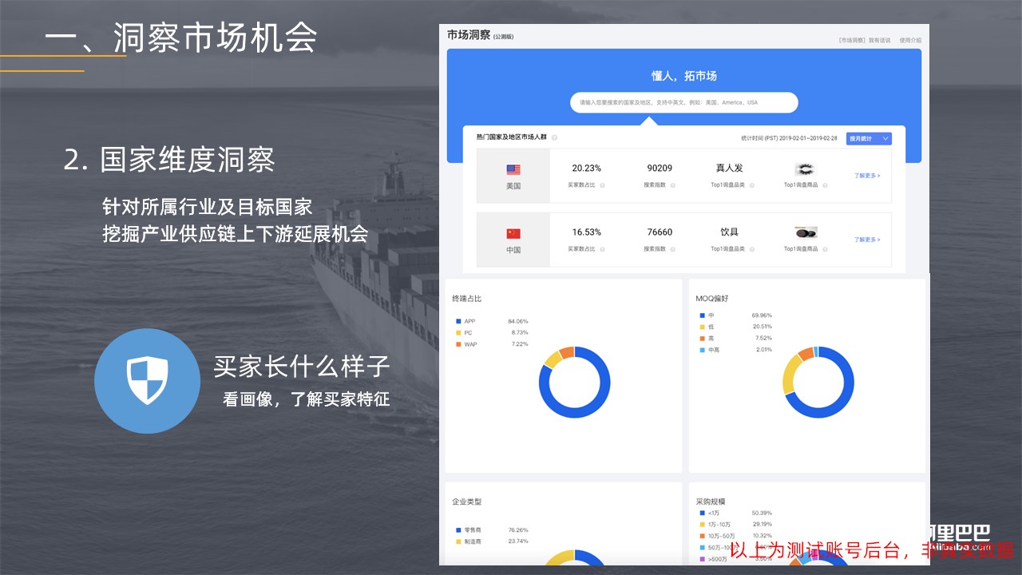Click the 买家长什么样子 slide text
1022x575 pixels.
[302, 366]
